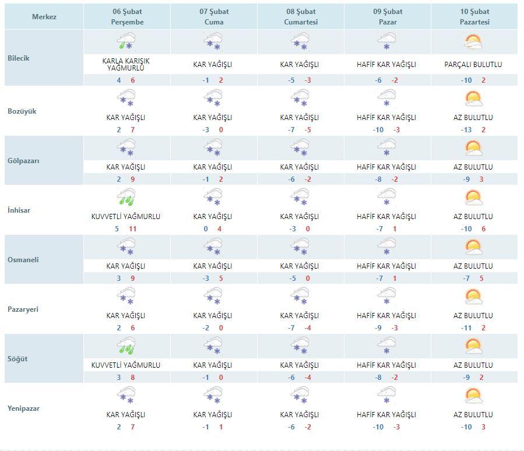The height and width of the screenshot is (451, 524).
Task: Click Söğüt's light snow icon on 09 Şubat
Action: click(386, 346)
